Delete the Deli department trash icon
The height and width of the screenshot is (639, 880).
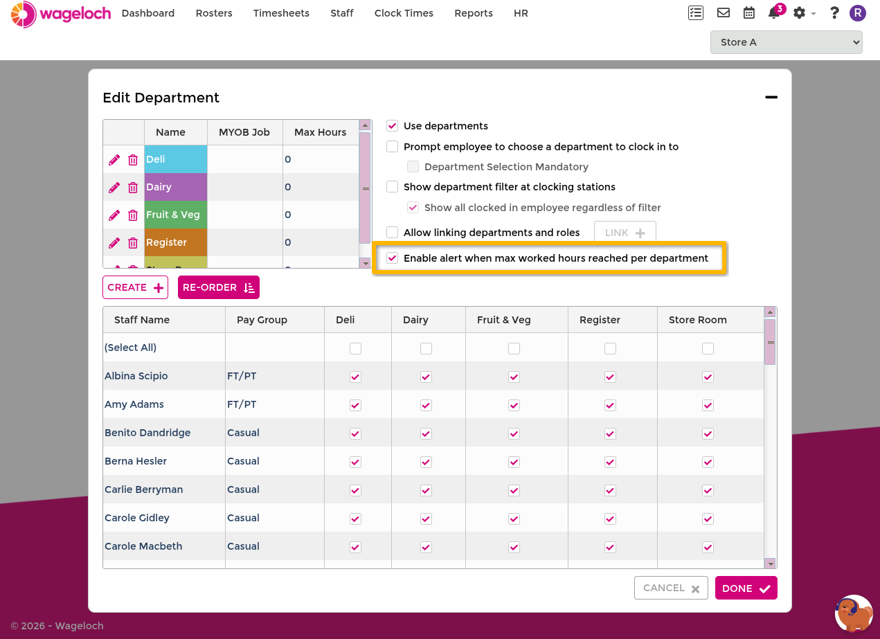point(133,160)
